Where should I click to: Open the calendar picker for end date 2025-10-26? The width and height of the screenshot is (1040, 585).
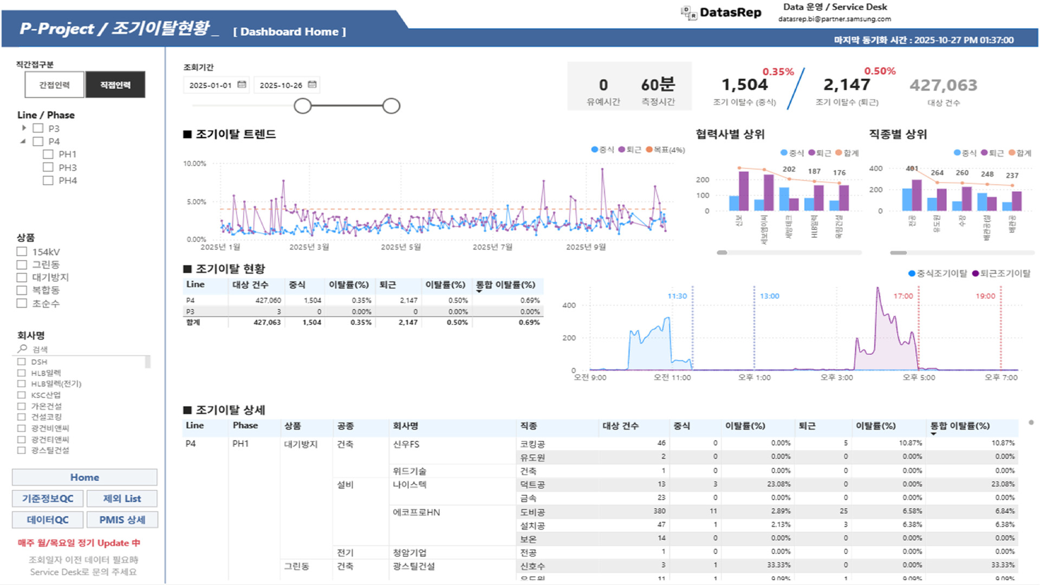pos(312,84)
